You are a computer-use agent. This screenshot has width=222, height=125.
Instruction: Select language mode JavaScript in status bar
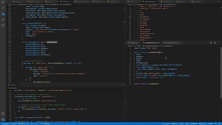pyautogui.click(x=194, y=124)
